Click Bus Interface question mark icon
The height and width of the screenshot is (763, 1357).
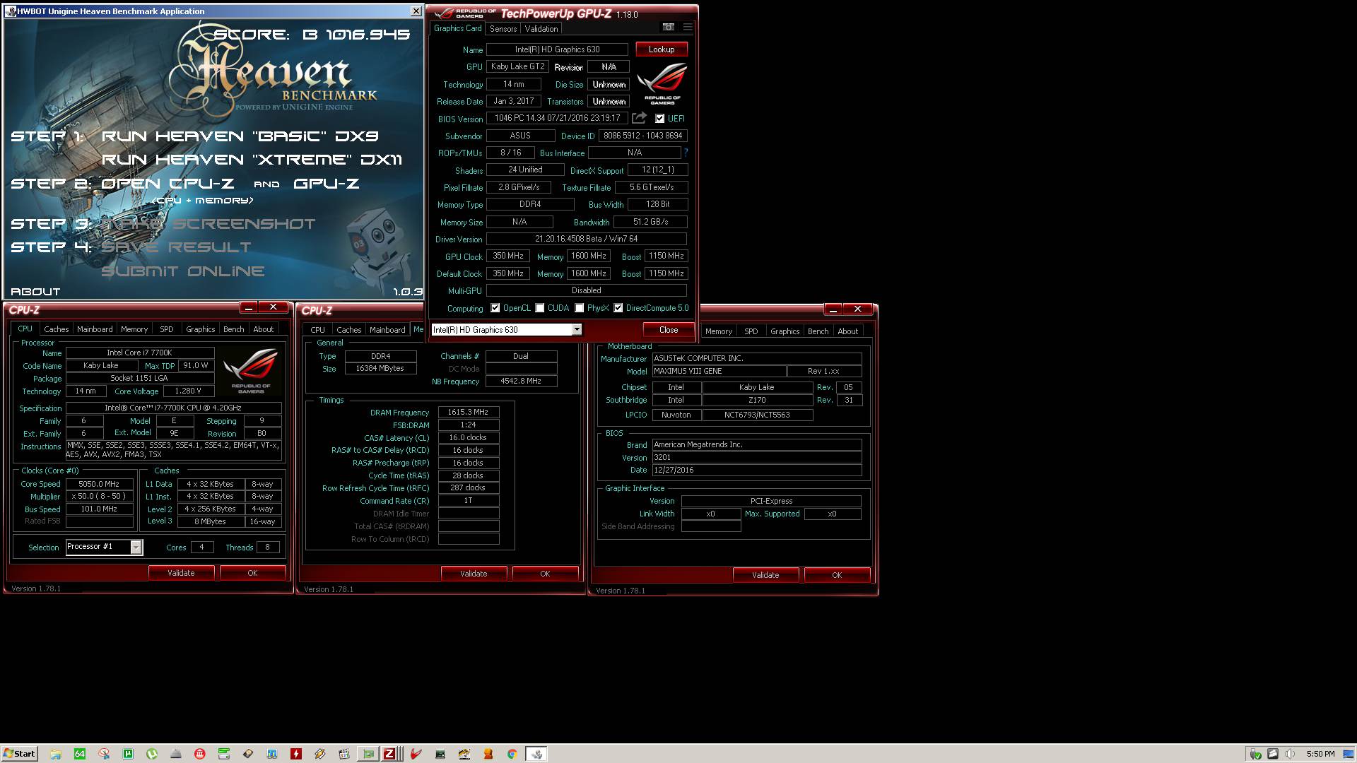[x=686, y=153]
